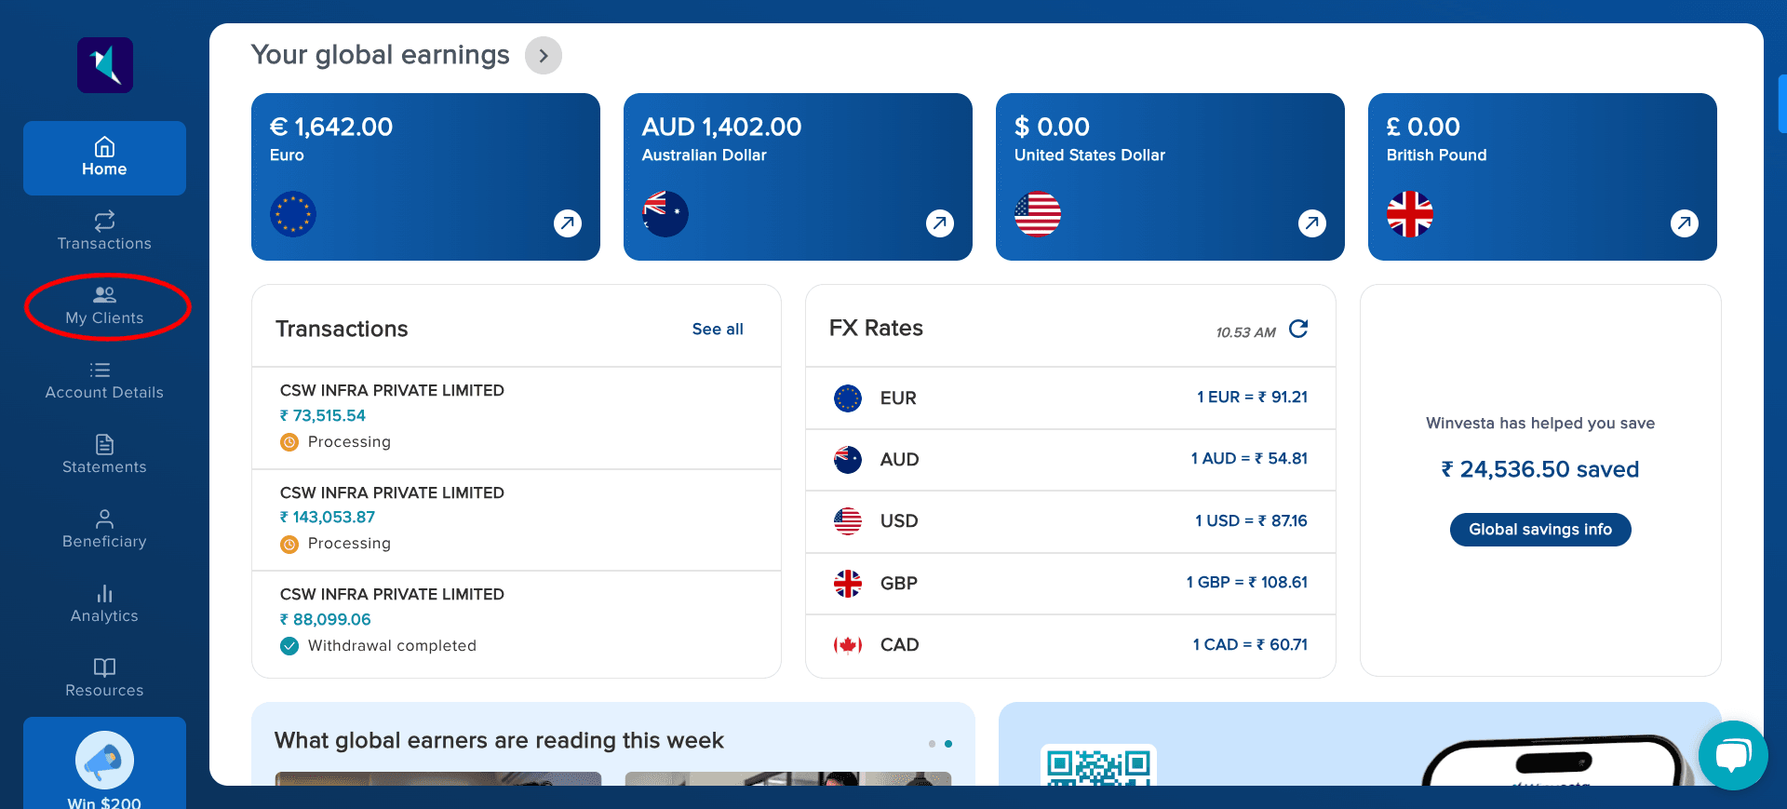Go to Transactions in the sidebar
The width and height of the screenshot is (1787, 809).
[104, 231]
